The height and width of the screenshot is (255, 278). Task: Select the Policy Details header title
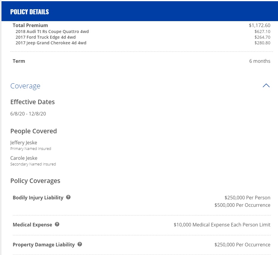pyautogui.click(x=30, y=12)
